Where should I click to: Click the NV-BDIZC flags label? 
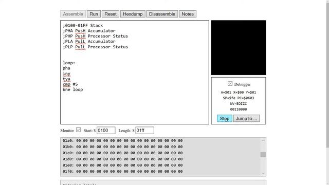coord(239,104)
